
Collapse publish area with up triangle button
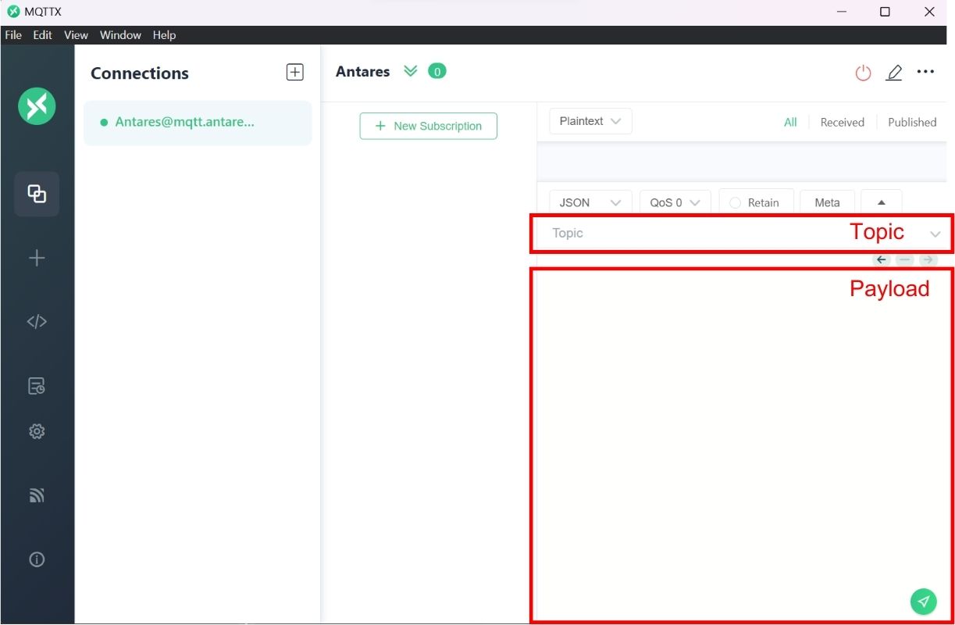pos(882,202)
